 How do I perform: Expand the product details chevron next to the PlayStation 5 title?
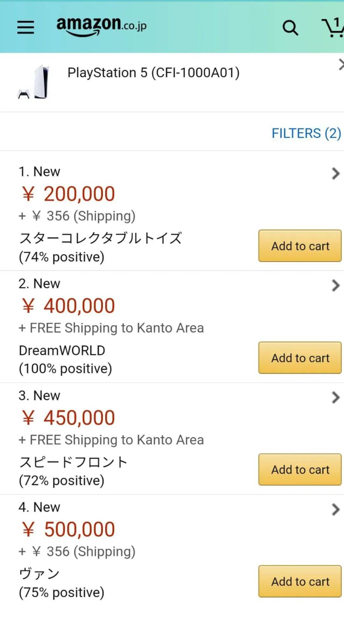(341, 65)
